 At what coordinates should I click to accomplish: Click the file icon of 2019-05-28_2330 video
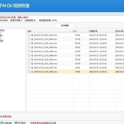point(32,60)
